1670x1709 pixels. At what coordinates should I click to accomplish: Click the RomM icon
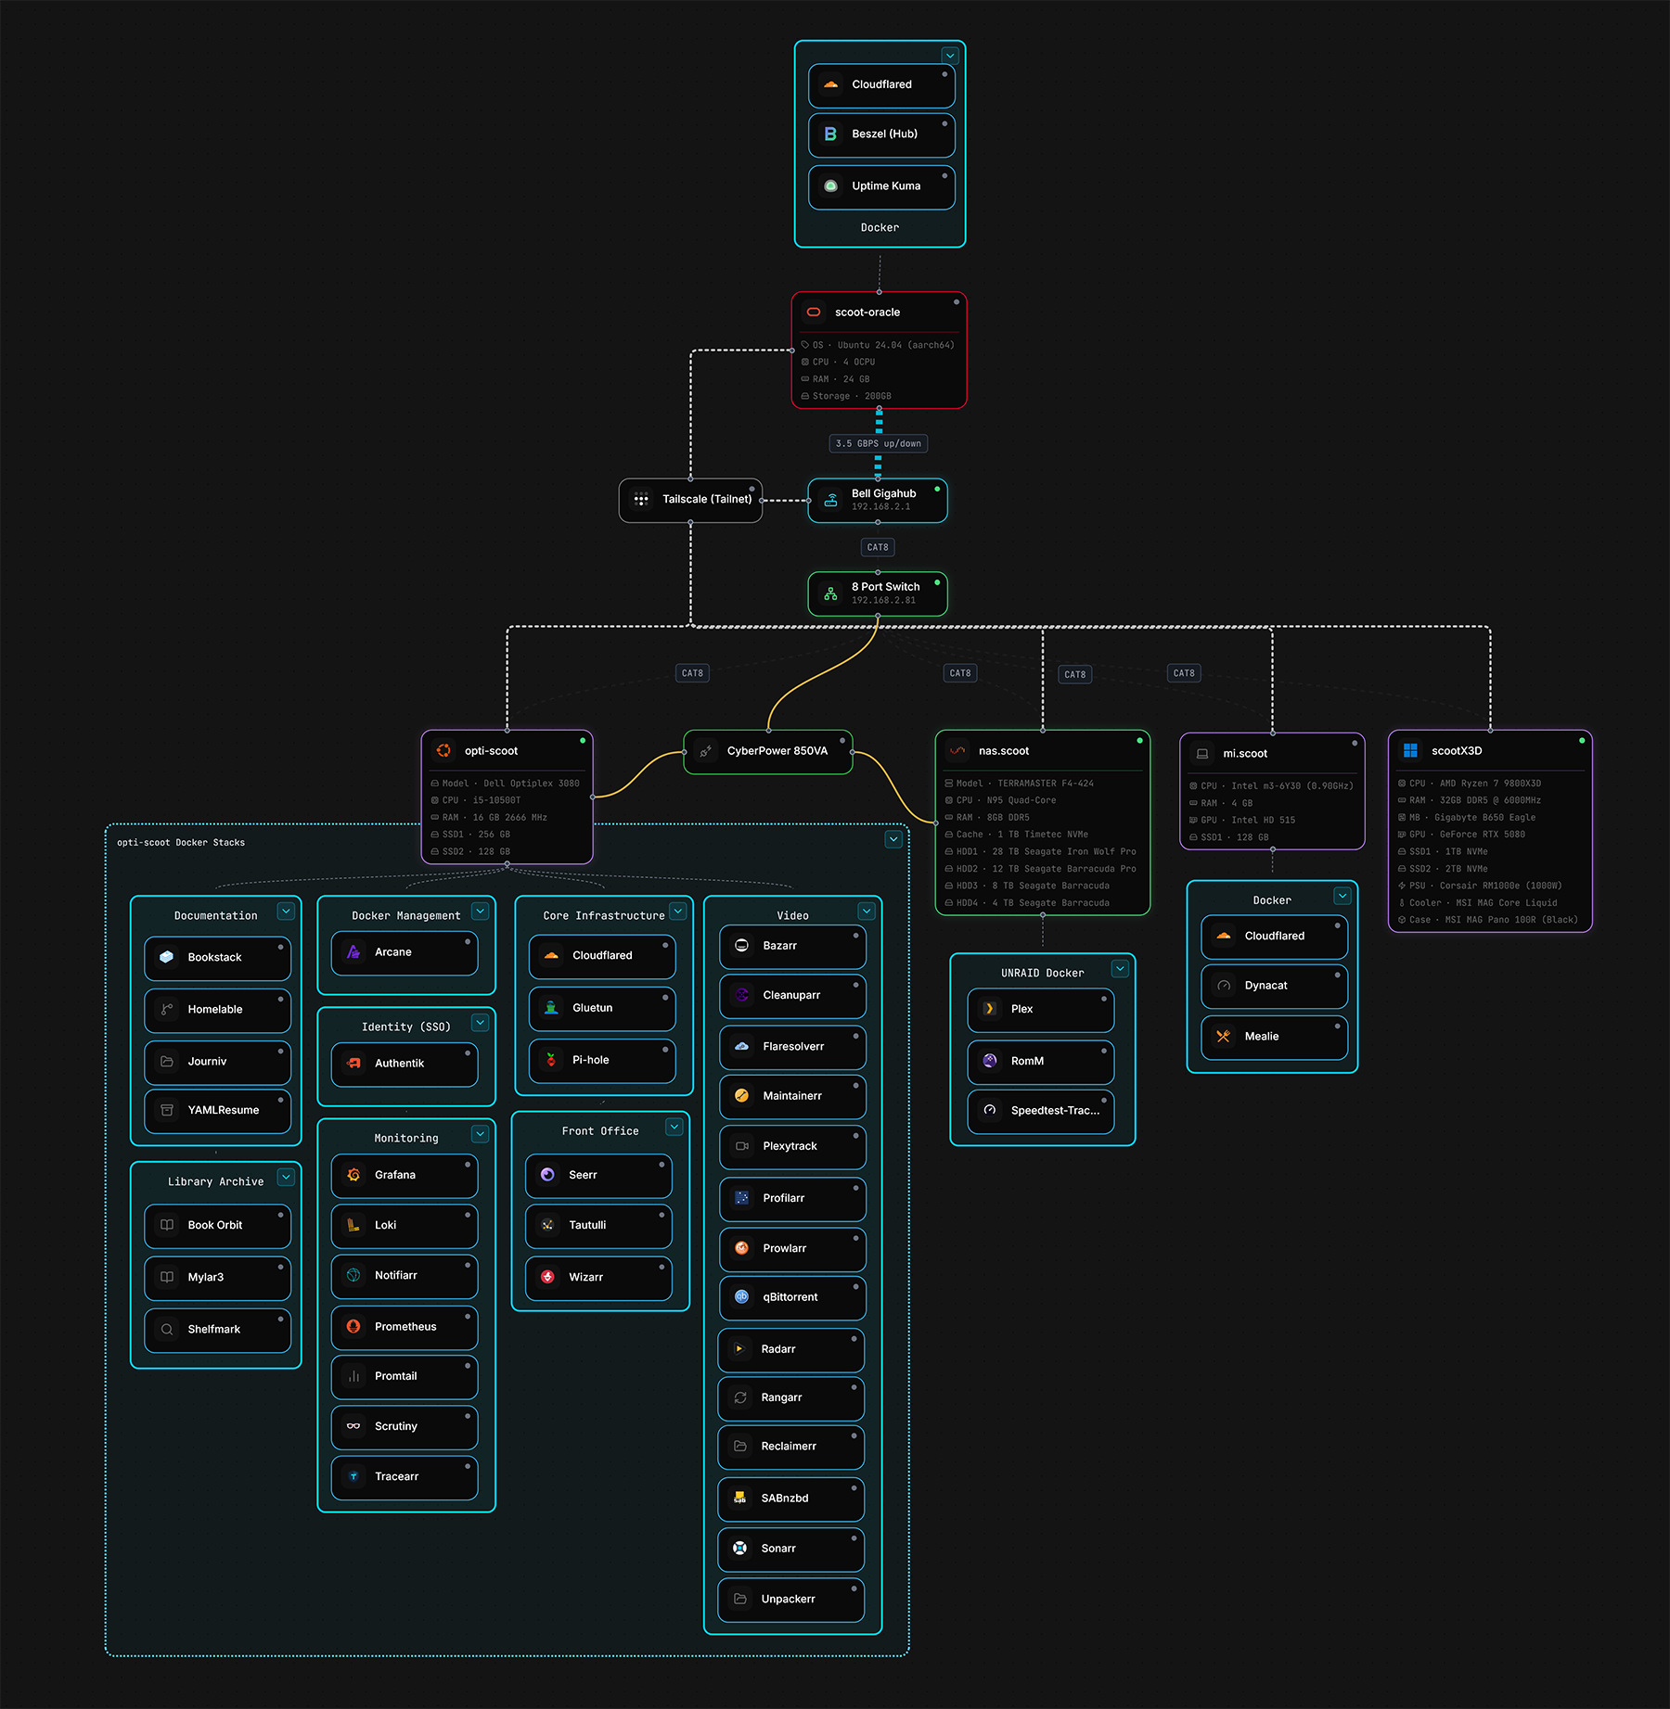[x=990, y=1061]
